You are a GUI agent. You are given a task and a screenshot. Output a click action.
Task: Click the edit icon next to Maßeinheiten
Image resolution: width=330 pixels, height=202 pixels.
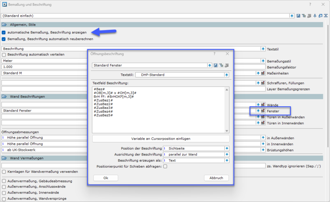[x=263, y=73]
